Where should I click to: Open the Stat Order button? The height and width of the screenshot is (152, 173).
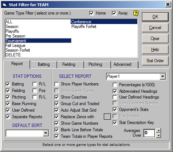(155, 61)
